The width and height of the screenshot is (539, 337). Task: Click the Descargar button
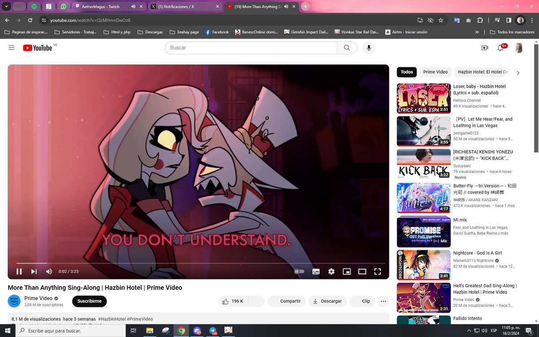[x=327, y=301]
